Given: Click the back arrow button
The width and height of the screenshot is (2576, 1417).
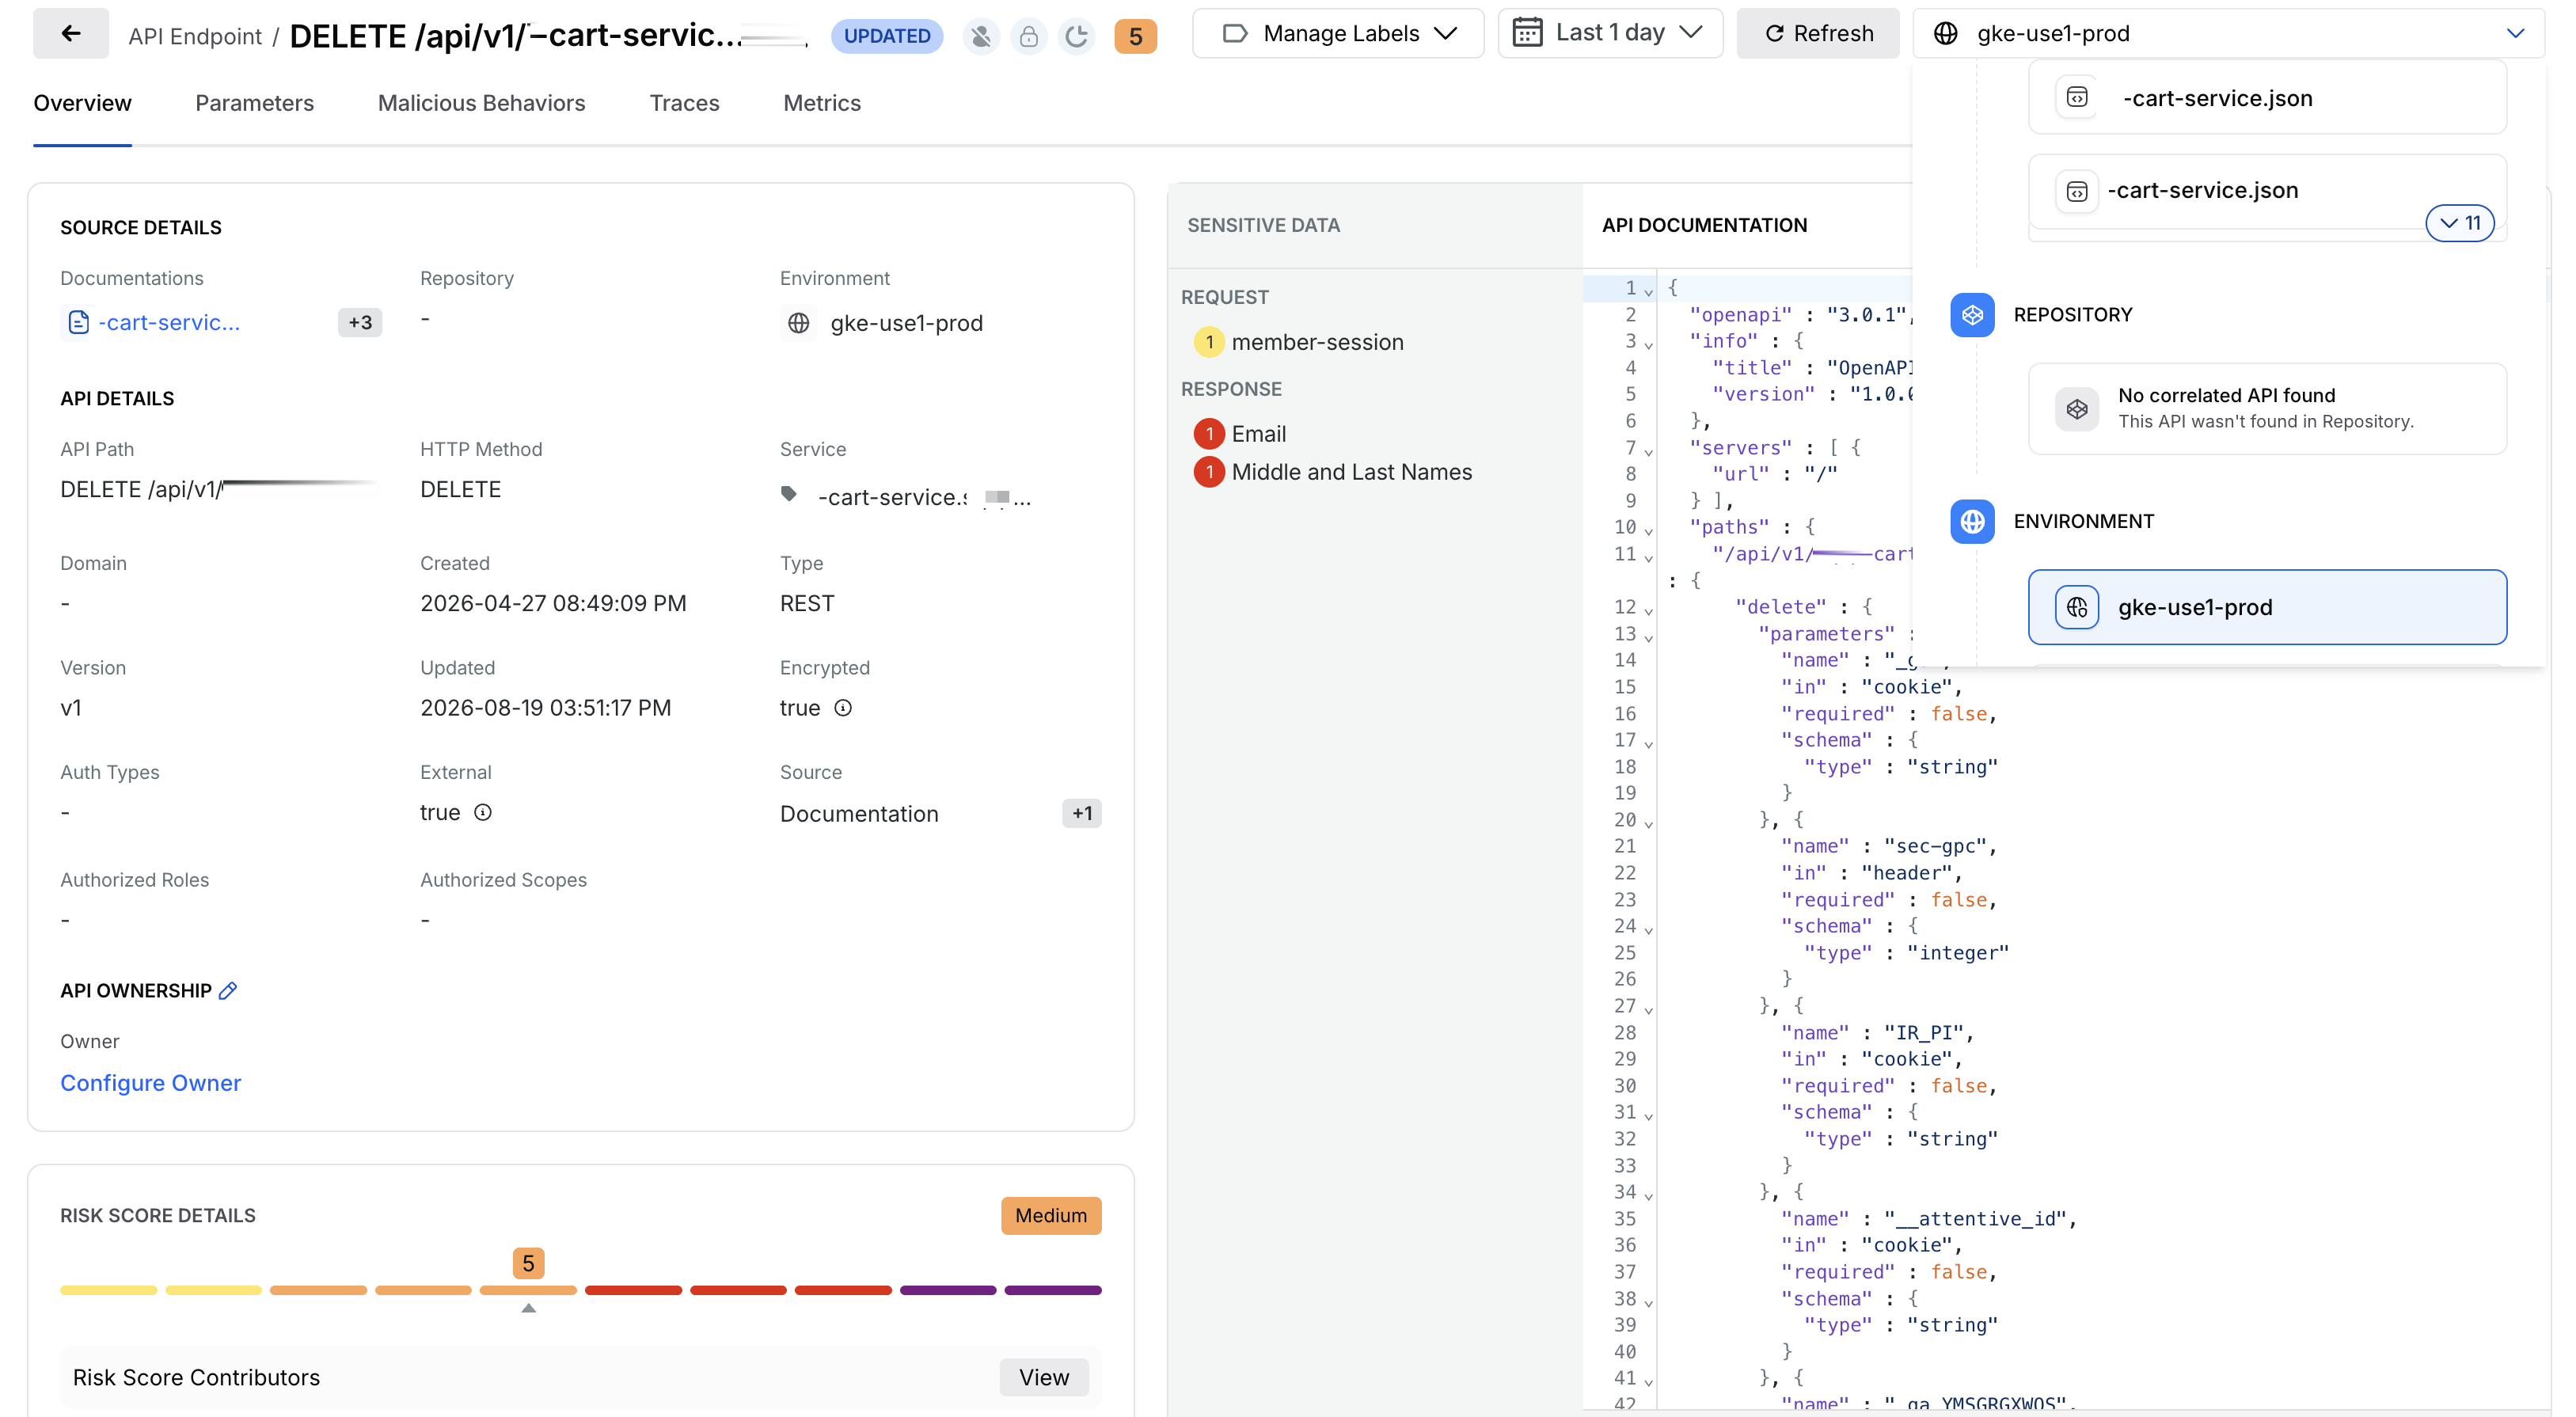Looking at the screenshot, I should point(70,34).
